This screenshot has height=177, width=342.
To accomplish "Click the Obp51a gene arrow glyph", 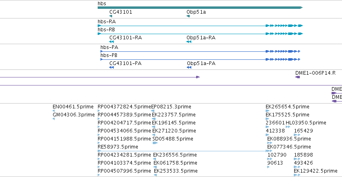I will coord(188,16).
